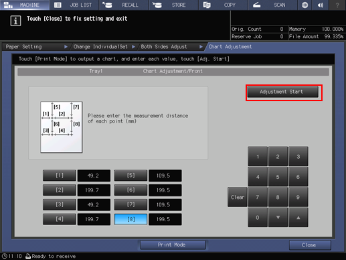The height and width of the screenshot is (260, 346).
Task: Tap keypad digit 8
Action: pos(278,197)
